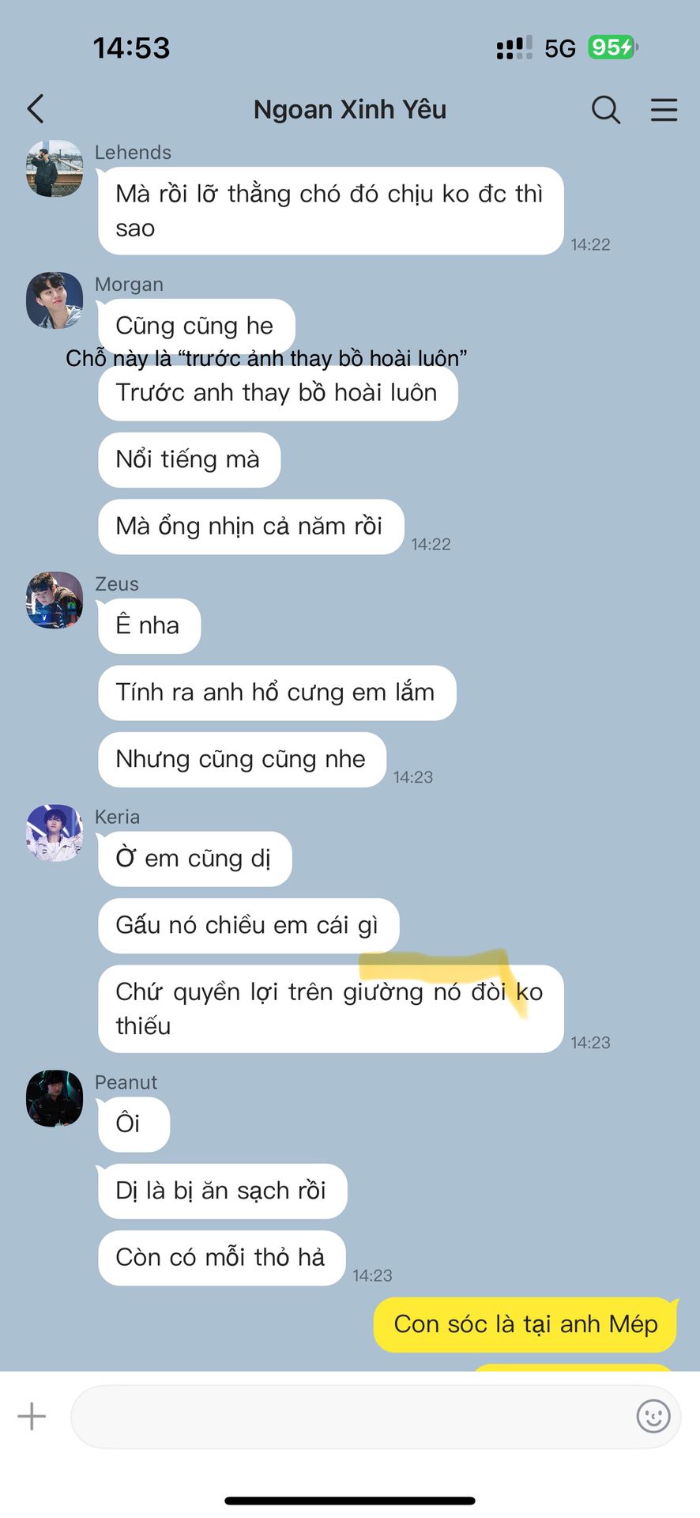
Task: Tap the 'Ê nha' message from Zeus
Action: tap(149, 625)
